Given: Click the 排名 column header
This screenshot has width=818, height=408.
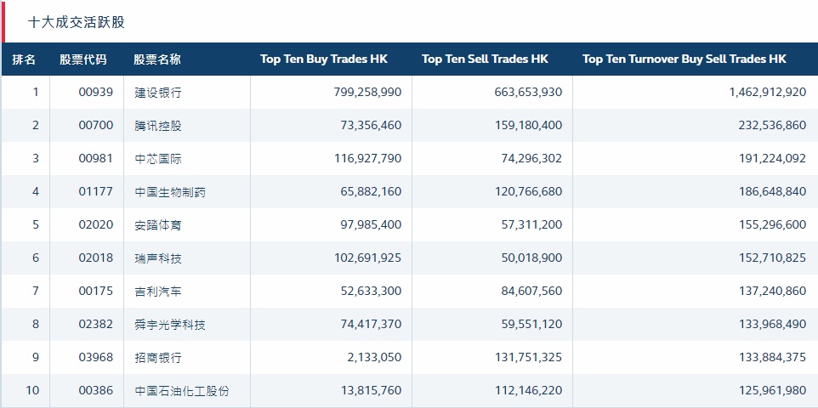Looking at the screenshot, I should point(24,59).
